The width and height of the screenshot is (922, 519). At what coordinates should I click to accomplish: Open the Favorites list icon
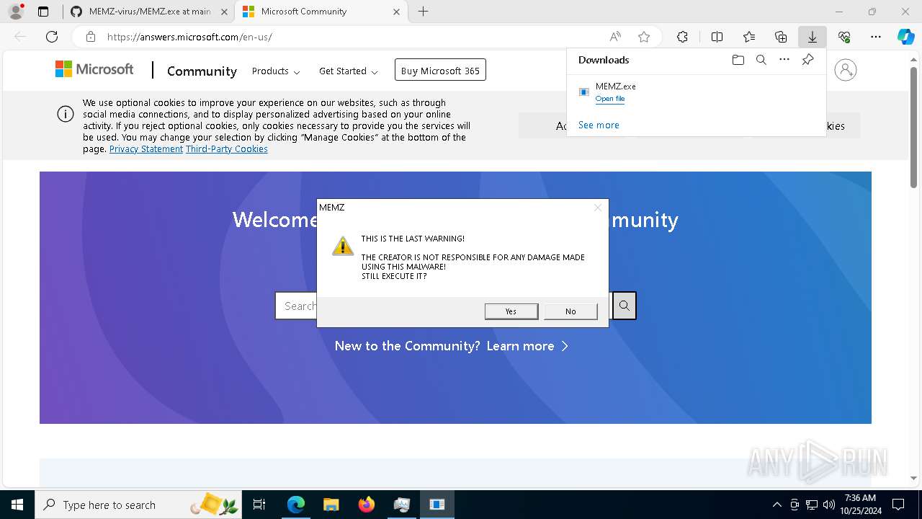(749, 37)
